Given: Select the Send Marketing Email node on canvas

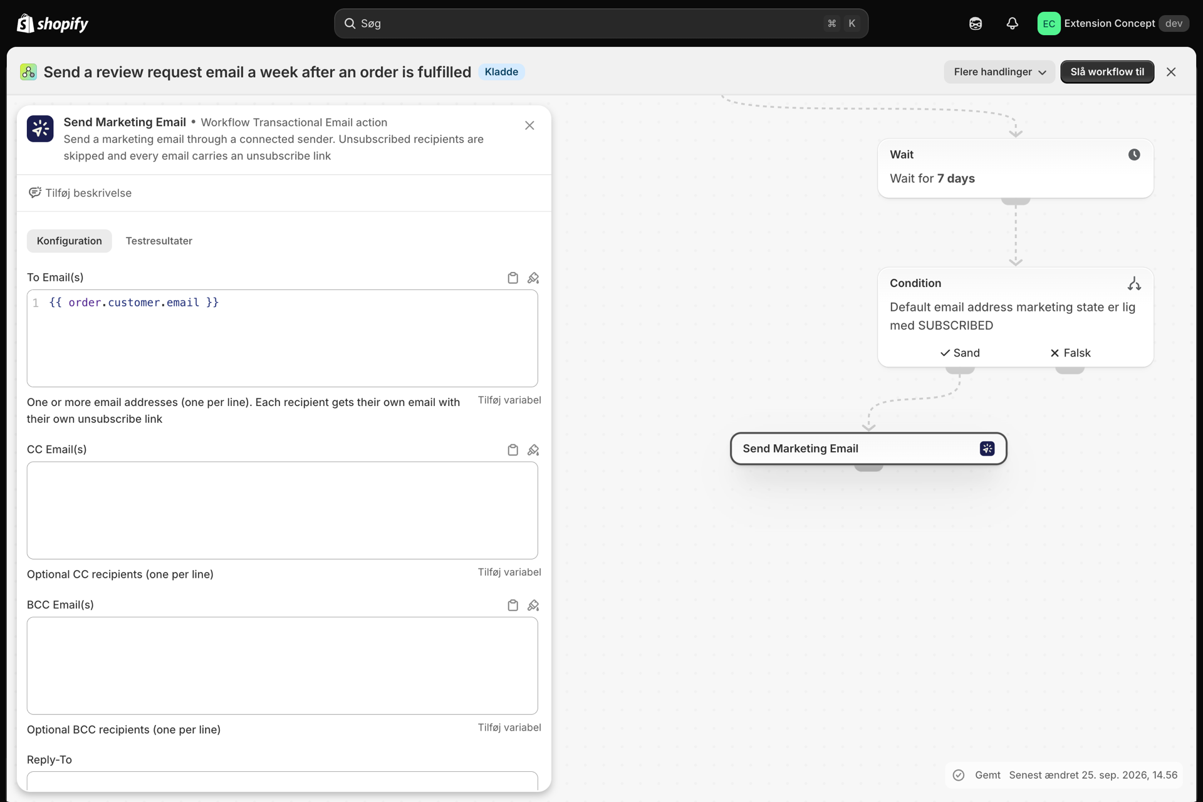Looking at the screenshot, I should coord(868,449).
